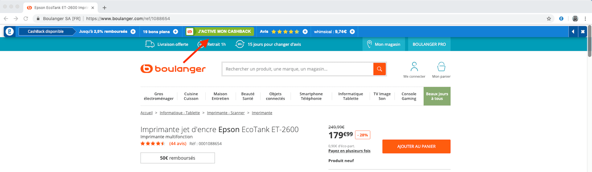Click the 15 jours pour changer d'avis icon
Viewport: 592px width, 172px height.
coord(240,44)
